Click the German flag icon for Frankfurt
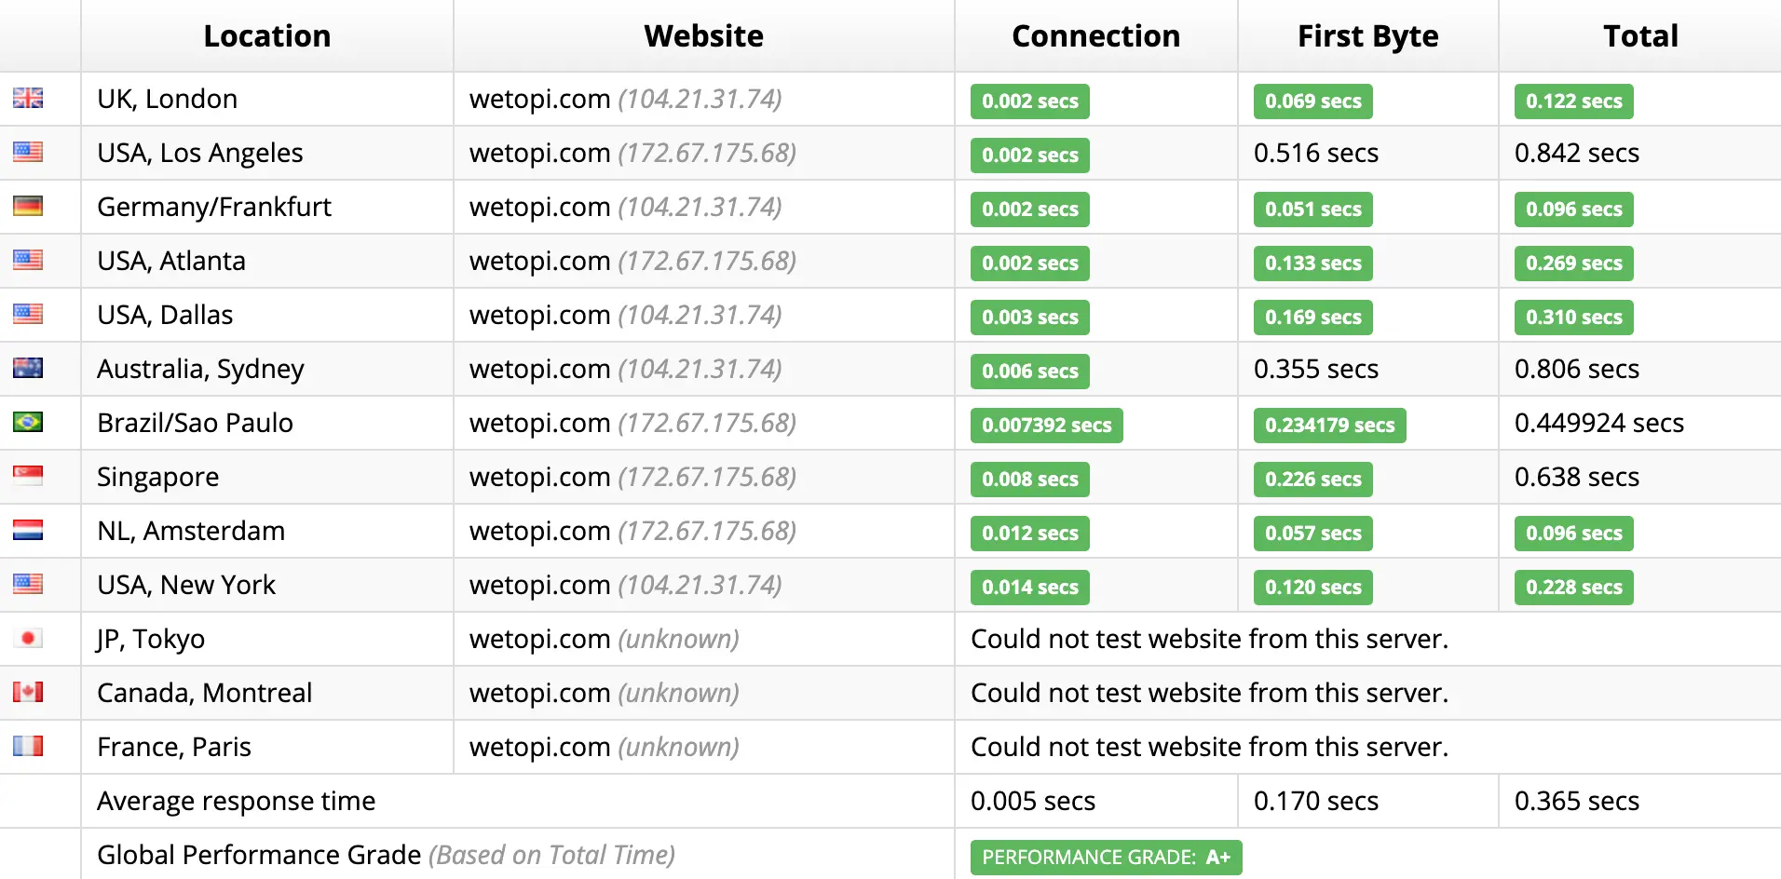 [x=28, y=206]
